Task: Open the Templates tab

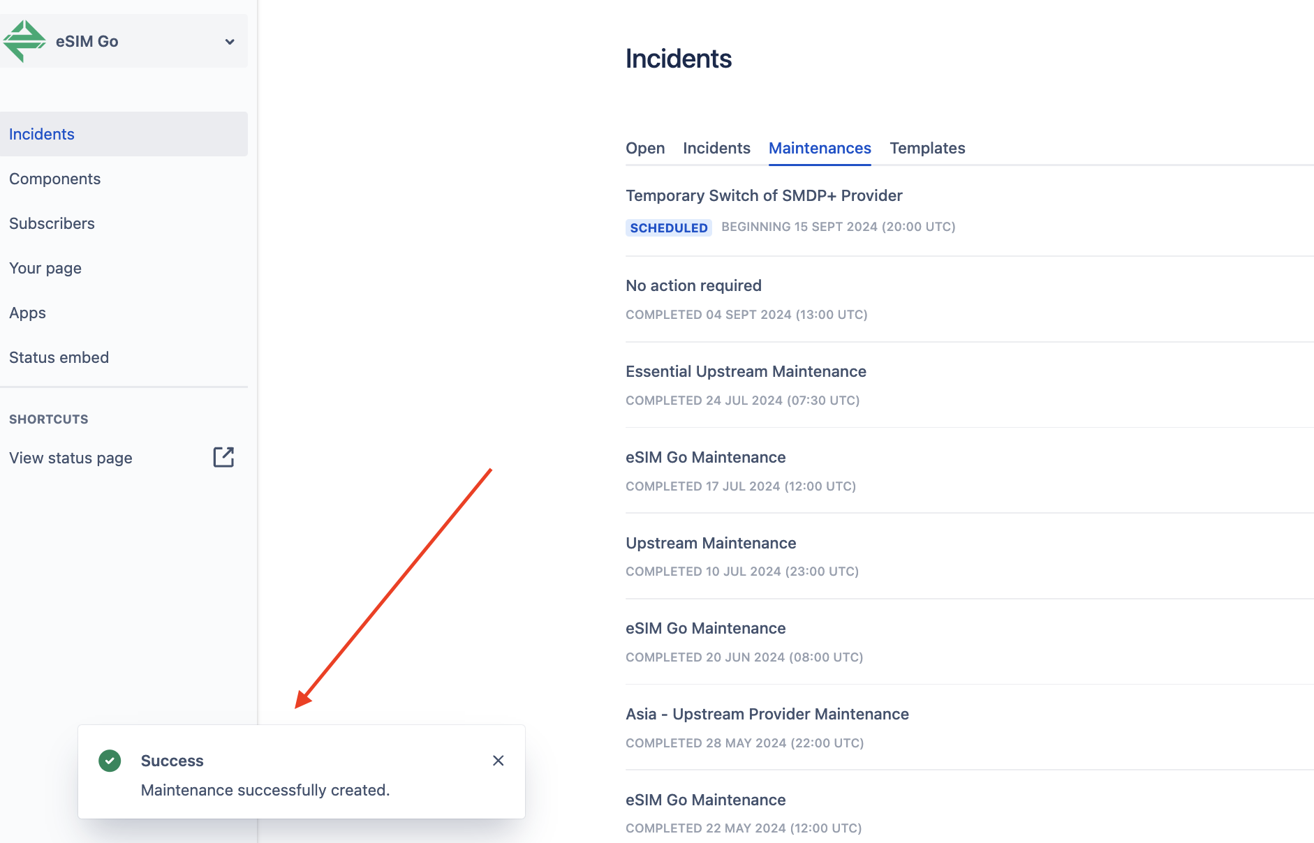Action: pos(927,148)
